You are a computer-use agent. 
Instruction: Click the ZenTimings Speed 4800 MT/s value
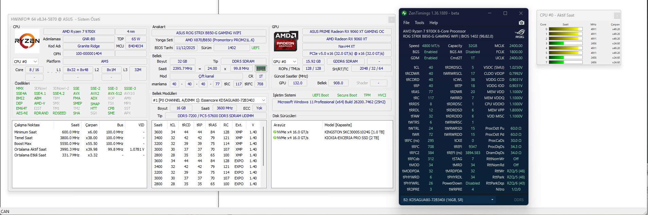[431, 46]
